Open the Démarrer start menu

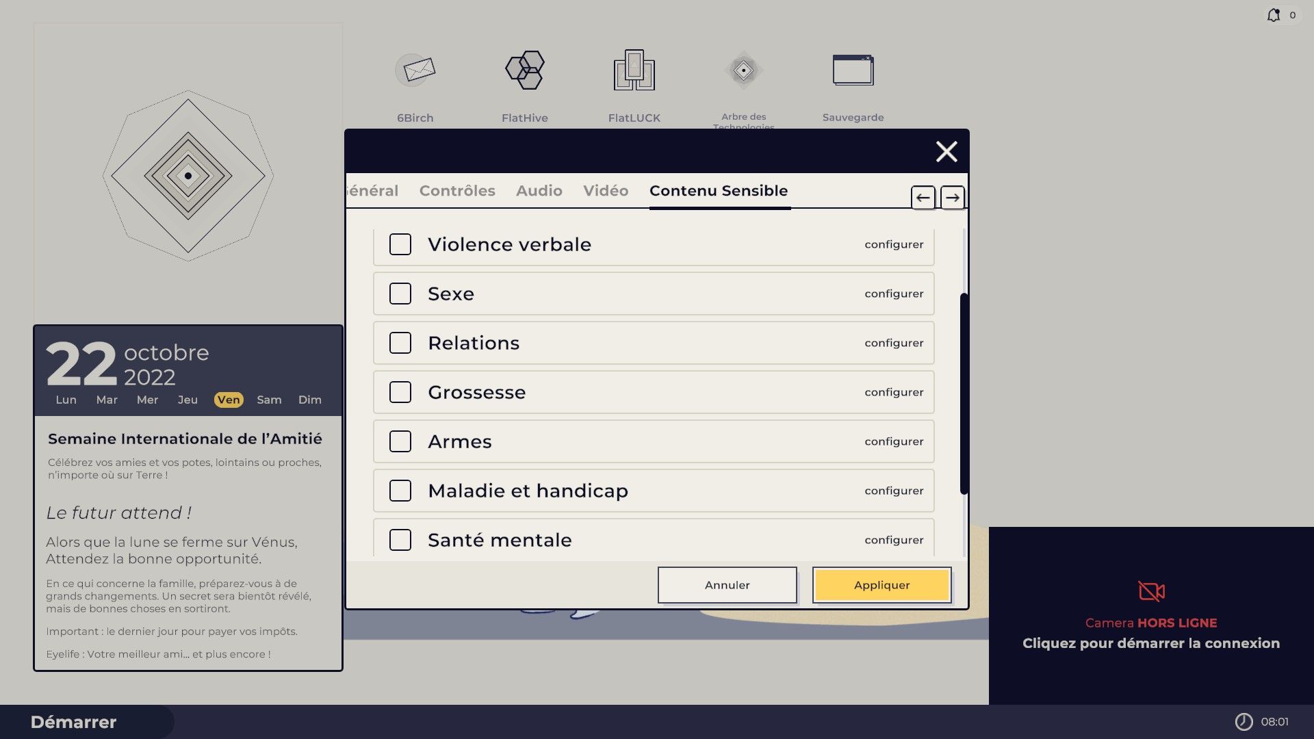click(74, 722)
